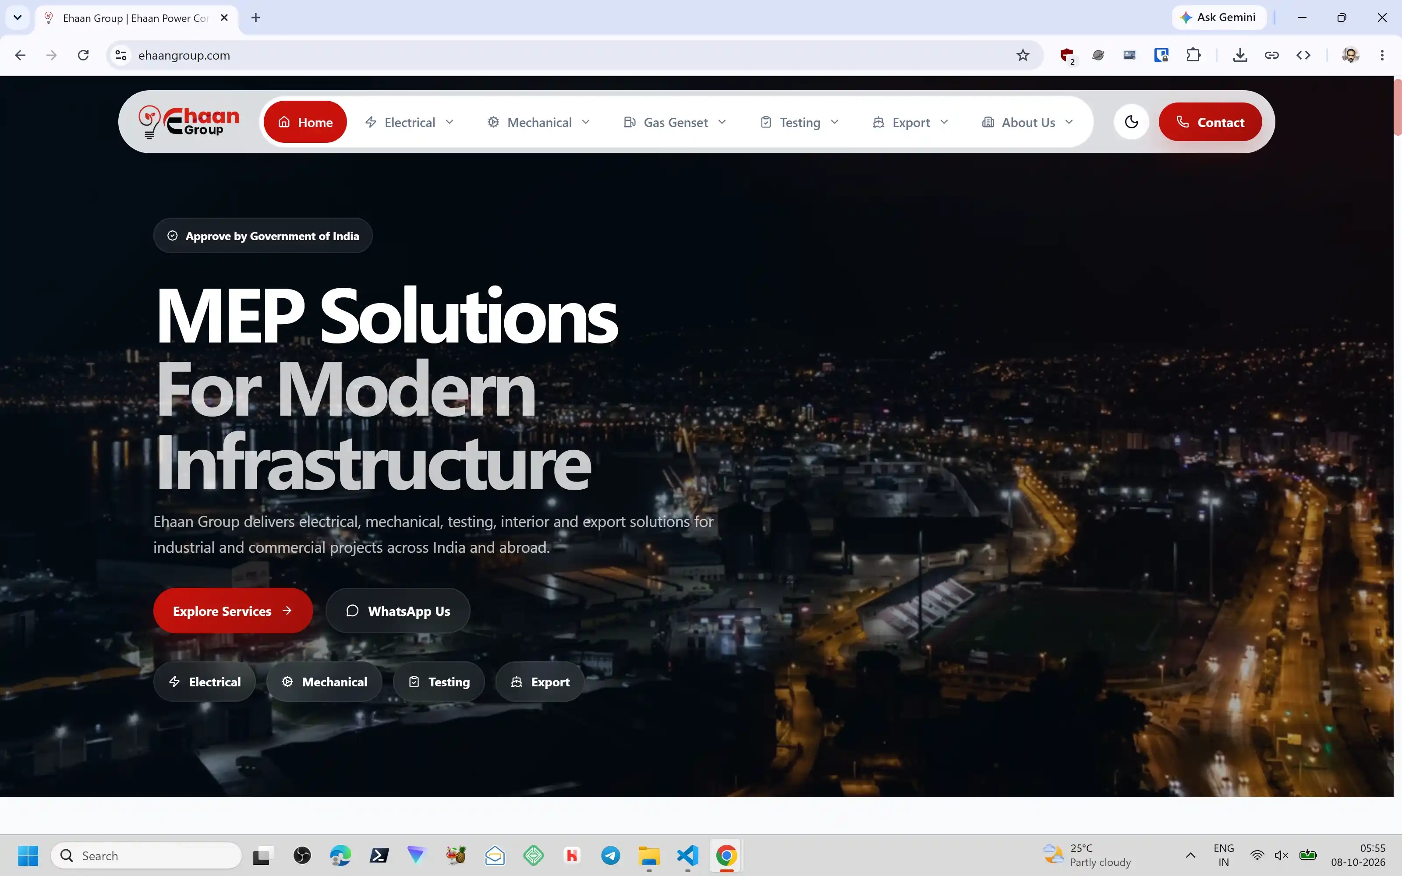Click Ask Gemini button
This screenshot has width=1402, height=876.
[1219, 18]
